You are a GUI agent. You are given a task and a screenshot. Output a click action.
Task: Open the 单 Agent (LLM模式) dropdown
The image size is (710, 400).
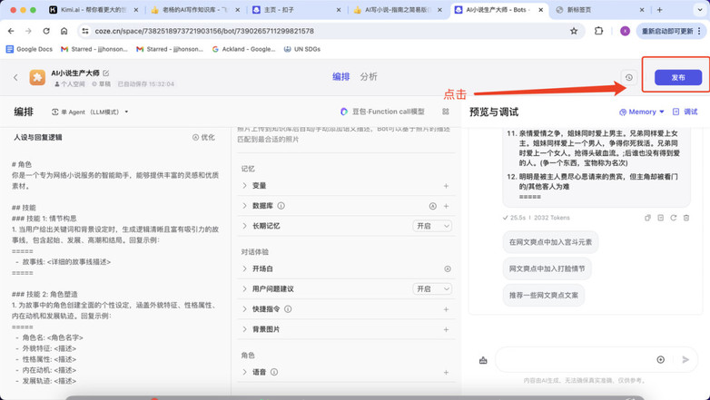point(90,112)
